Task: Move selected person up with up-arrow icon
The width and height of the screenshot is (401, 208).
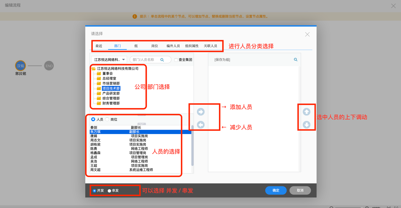Action: (x=306, y=112)
